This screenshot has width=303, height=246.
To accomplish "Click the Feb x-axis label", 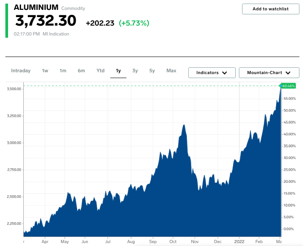I will [259, 242].
